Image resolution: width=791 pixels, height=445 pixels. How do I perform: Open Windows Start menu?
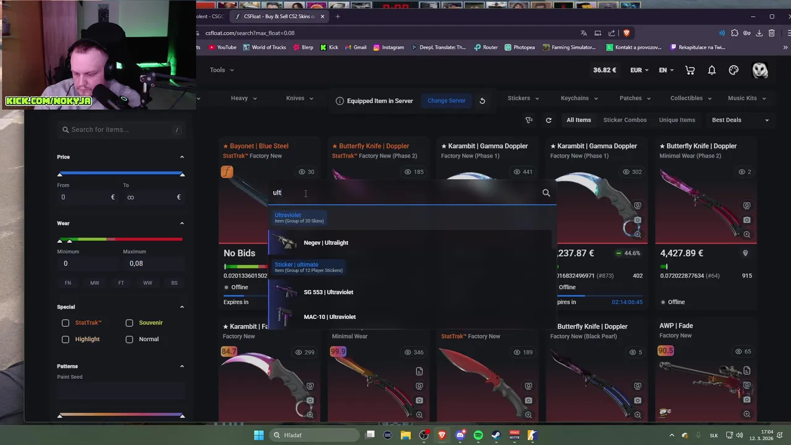[259, 435]
